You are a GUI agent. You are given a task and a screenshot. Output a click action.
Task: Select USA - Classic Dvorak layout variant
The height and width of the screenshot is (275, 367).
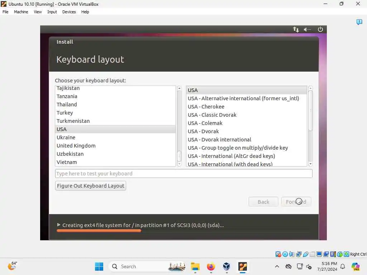click(x=247, y=115)
